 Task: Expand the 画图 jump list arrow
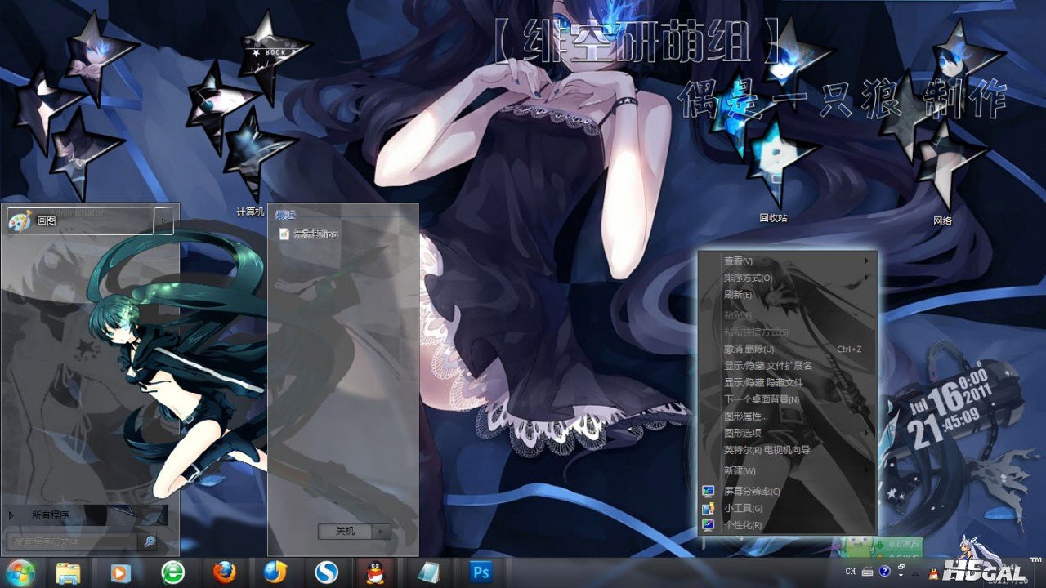pyautogui.click(x=163, y=220)
